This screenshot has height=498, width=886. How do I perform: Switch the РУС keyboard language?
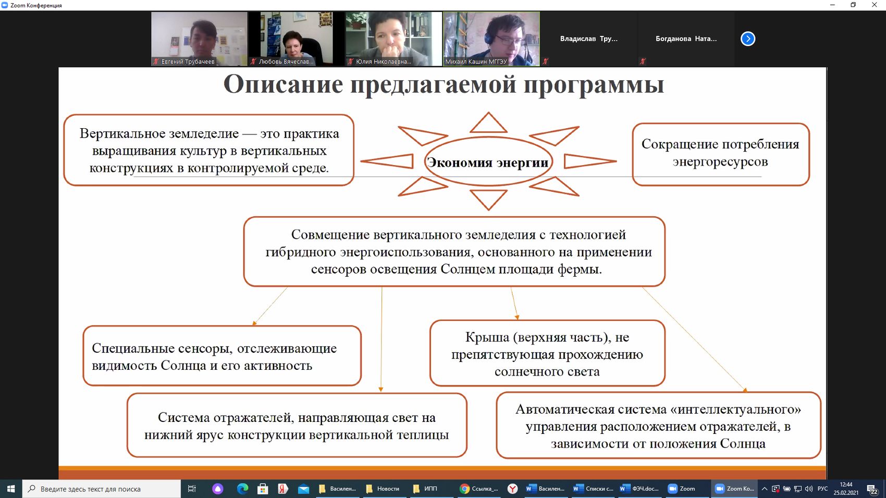tap(822, 489)
